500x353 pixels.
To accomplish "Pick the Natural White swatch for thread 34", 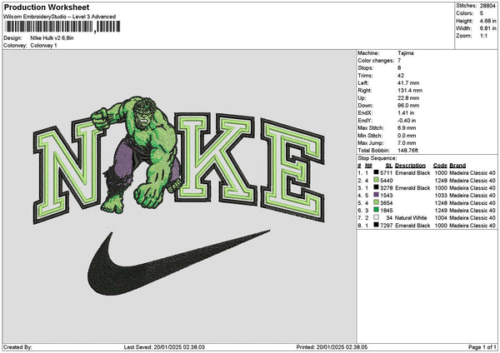I will [377, 217].
